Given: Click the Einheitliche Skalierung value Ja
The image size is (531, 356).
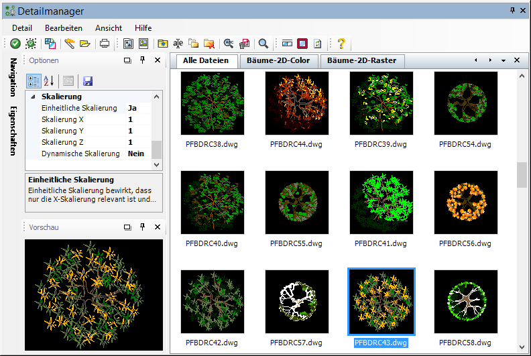Looking at the screenshot, I should pos(132,108).
